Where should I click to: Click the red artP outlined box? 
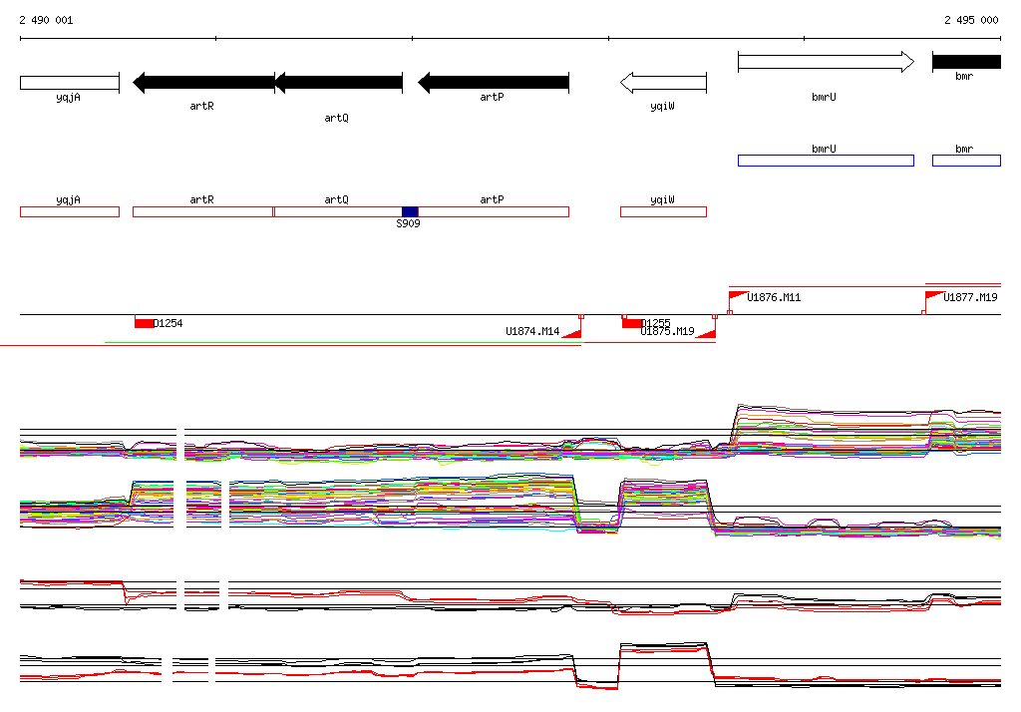[493, 211]
